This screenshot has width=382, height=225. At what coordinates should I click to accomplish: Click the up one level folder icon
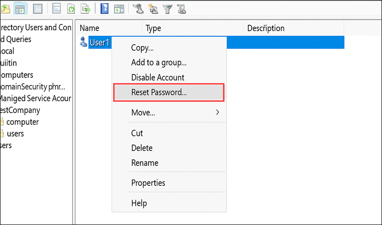coord(5,9)
